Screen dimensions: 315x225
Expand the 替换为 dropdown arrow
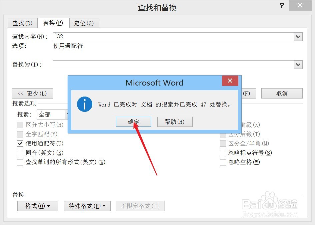[298, 65]
